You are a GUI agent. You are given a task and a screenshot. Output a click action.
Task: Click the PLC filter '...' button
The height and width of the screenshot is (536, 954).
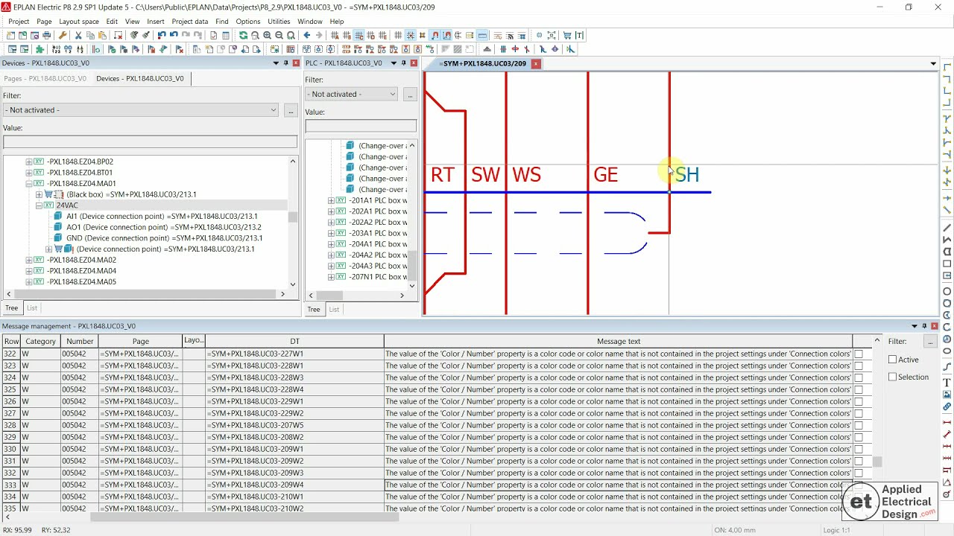pos(409,95)
